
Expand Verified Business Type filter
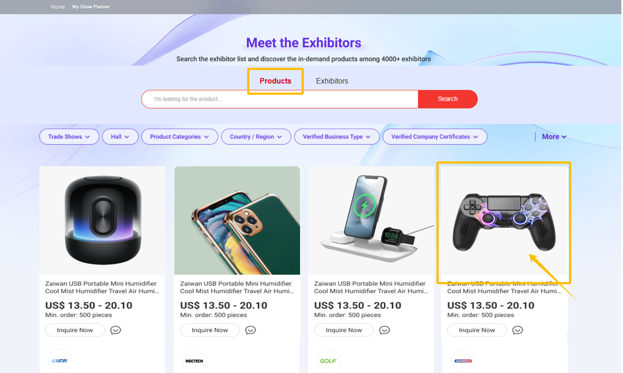337,137
